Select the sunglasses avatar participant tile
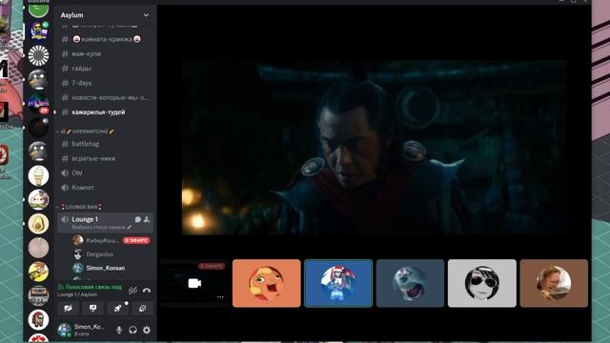Image resolution: width=610 pixels, height=343 pixels. [482, 284]
